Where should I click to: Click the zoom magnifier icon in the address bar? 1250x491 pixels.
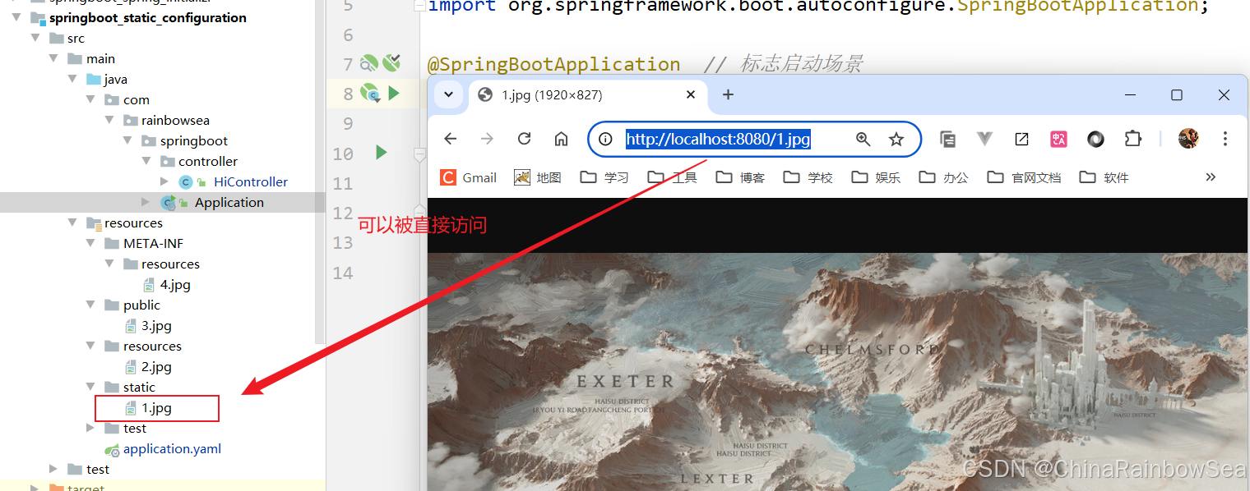(863, 140)
